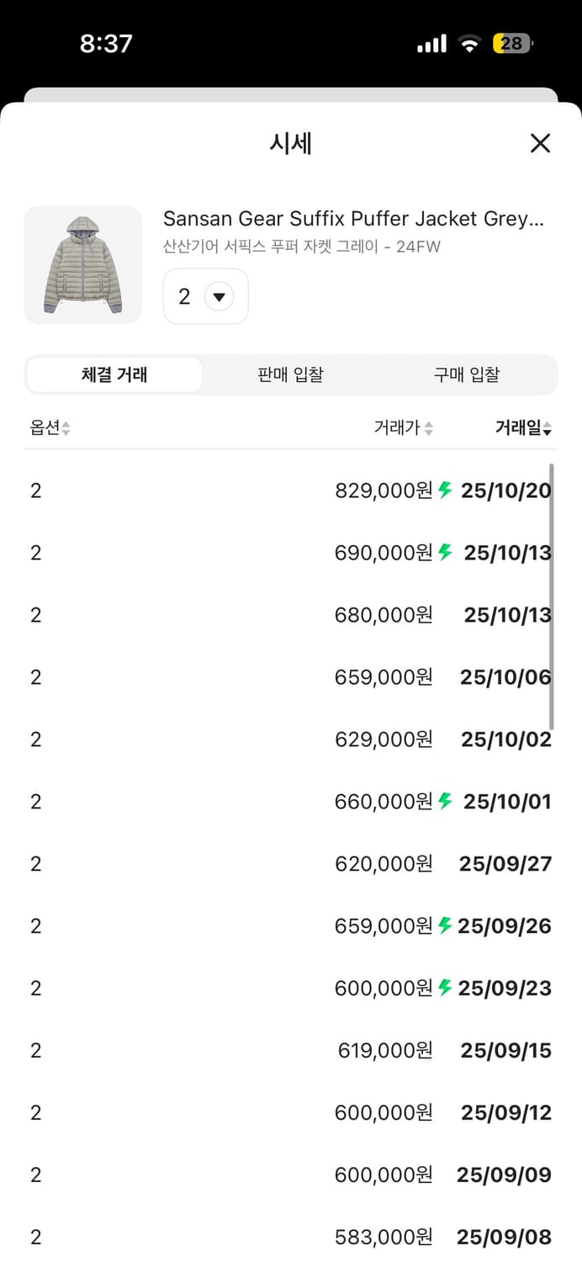This screenshot has height=1262, width=582.
Task: Tap lightning icon on 25/09/23 trade
Action: tap(446, 988)
